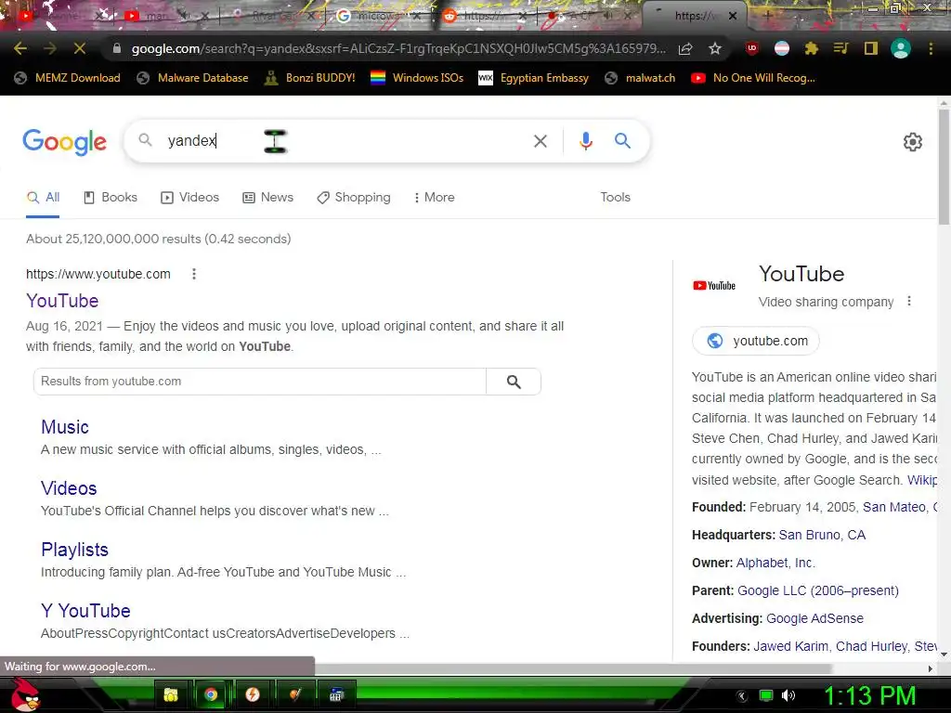
Task: Click the vertical page scrollbar
Action: click(944, 167)
